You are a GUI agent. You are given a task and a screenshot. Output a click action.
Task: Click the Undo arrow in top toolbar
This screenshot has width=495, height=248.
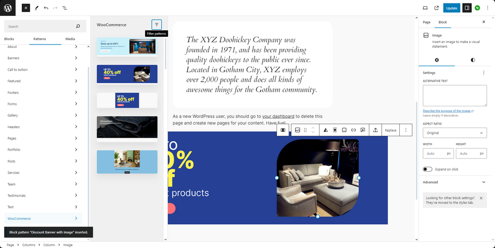pos(46,8)
